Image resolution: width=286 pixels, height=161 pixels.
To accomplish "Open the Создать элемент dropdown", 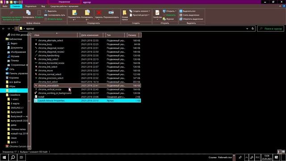I will pos(140,11).
